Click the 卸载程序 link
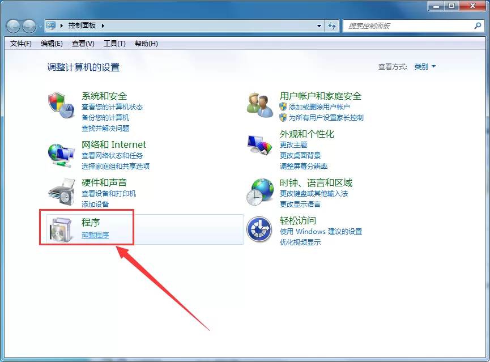 tap(95, 235)
